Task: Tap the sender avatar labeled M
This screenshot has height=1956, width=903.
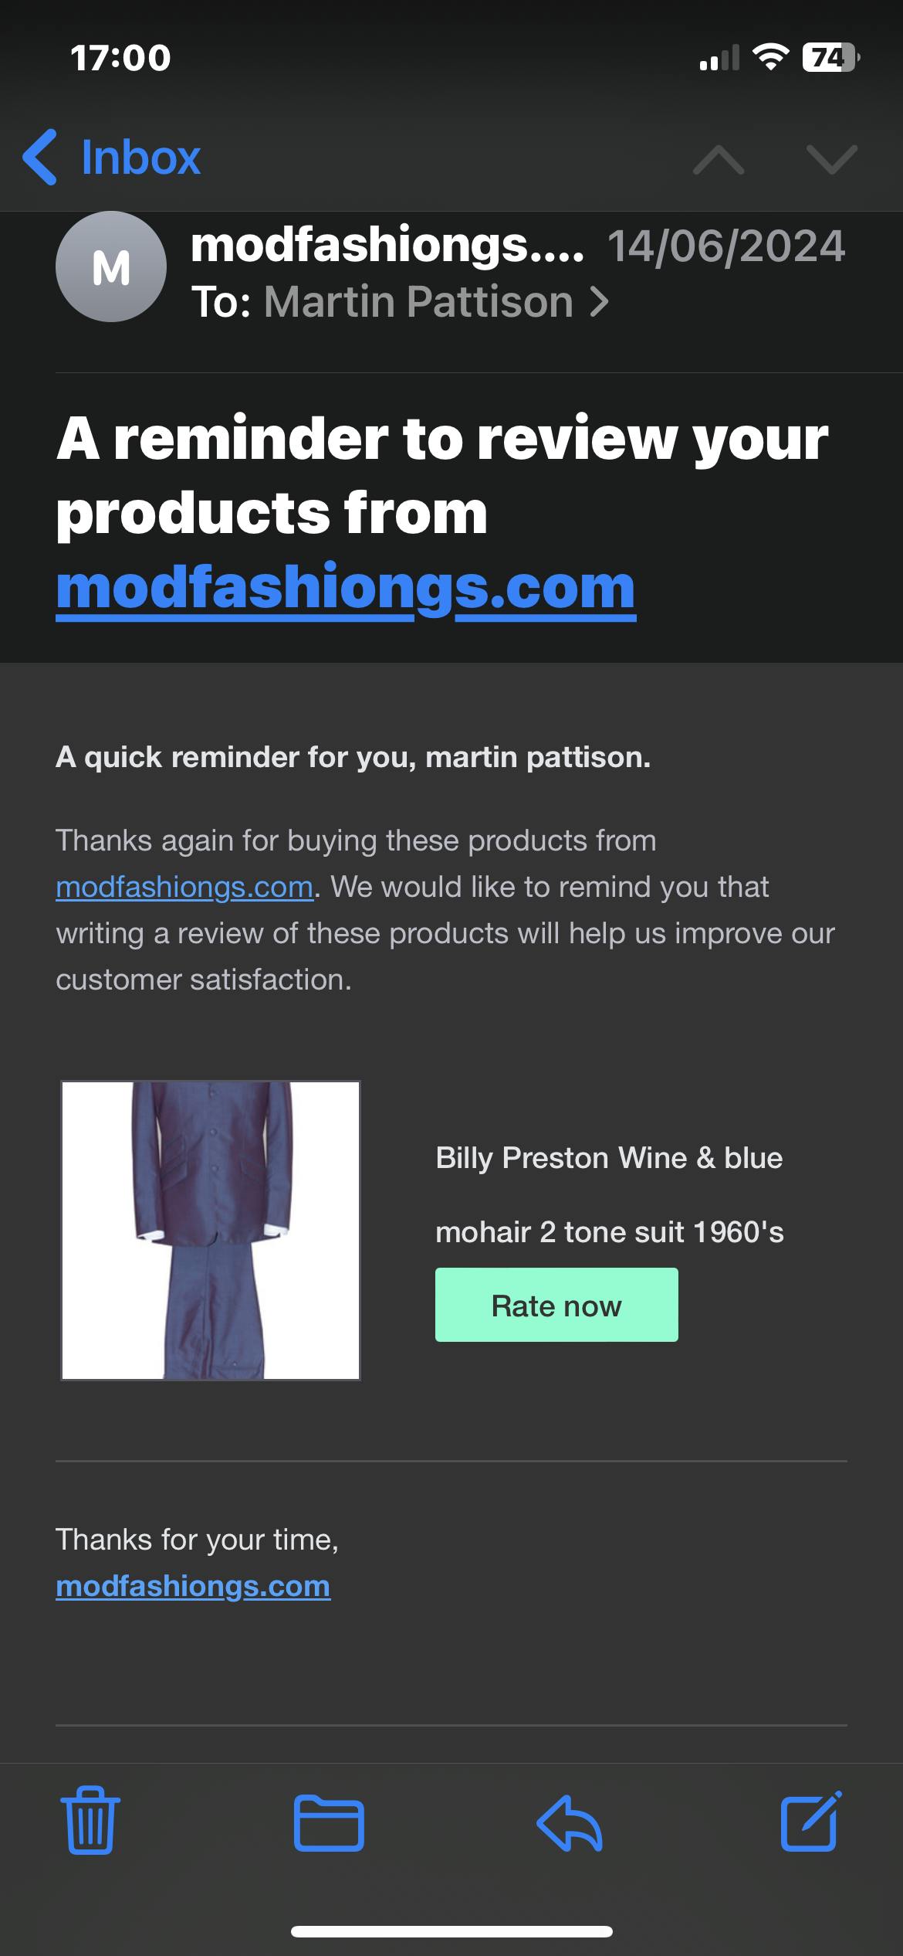Action: (111, 267)
